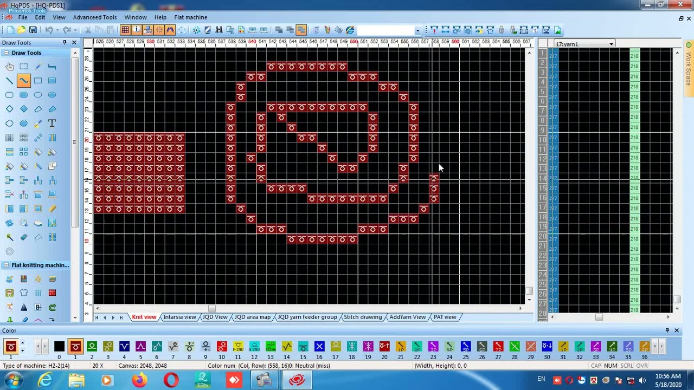This screenshot has width=694, height=390.
Task: Open the toolbar combo box dropdown
Action: (x=417, y=30)
